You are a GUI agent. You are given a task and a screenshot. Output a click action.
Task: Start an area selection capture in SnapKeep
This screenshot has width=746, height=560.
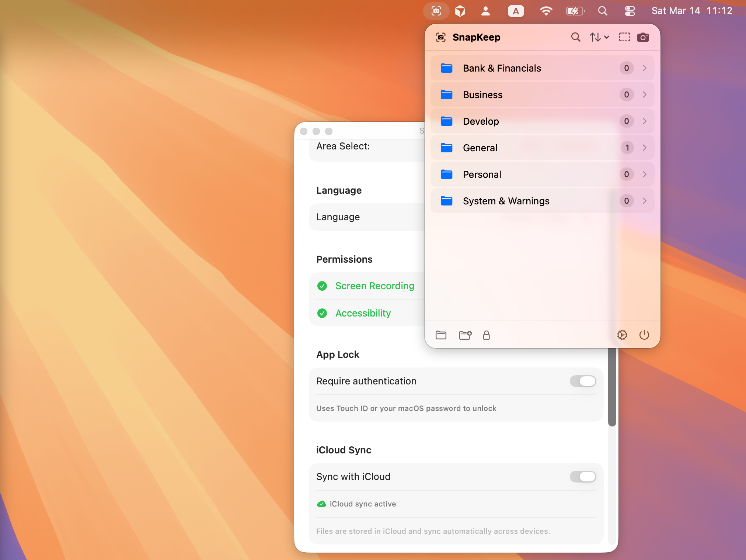point(624,37)
